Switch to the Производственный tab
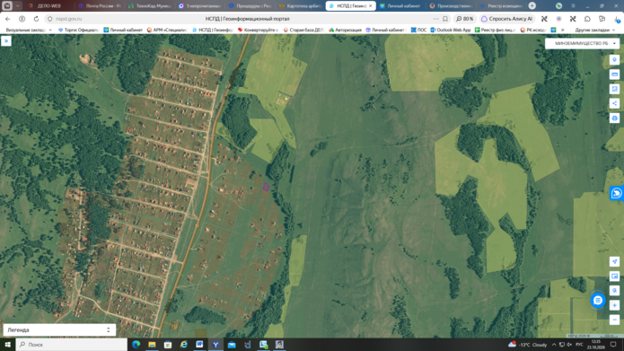Image resolution: width=624 pixels, height=351 pixels. pos(451,6)
